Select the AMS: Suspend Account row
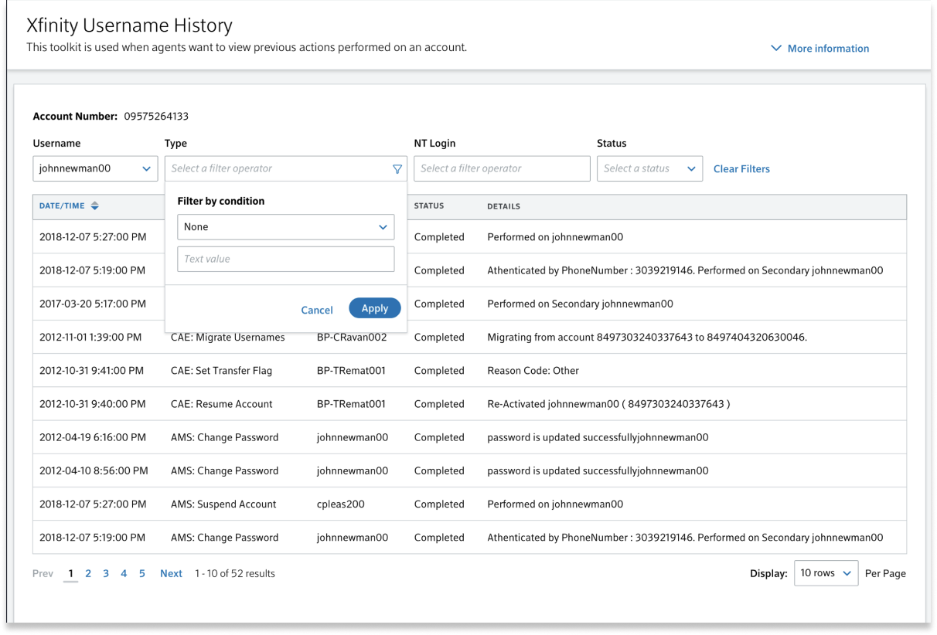The height and width of the screenshot is (635, 937). click(x=223, y=504)
